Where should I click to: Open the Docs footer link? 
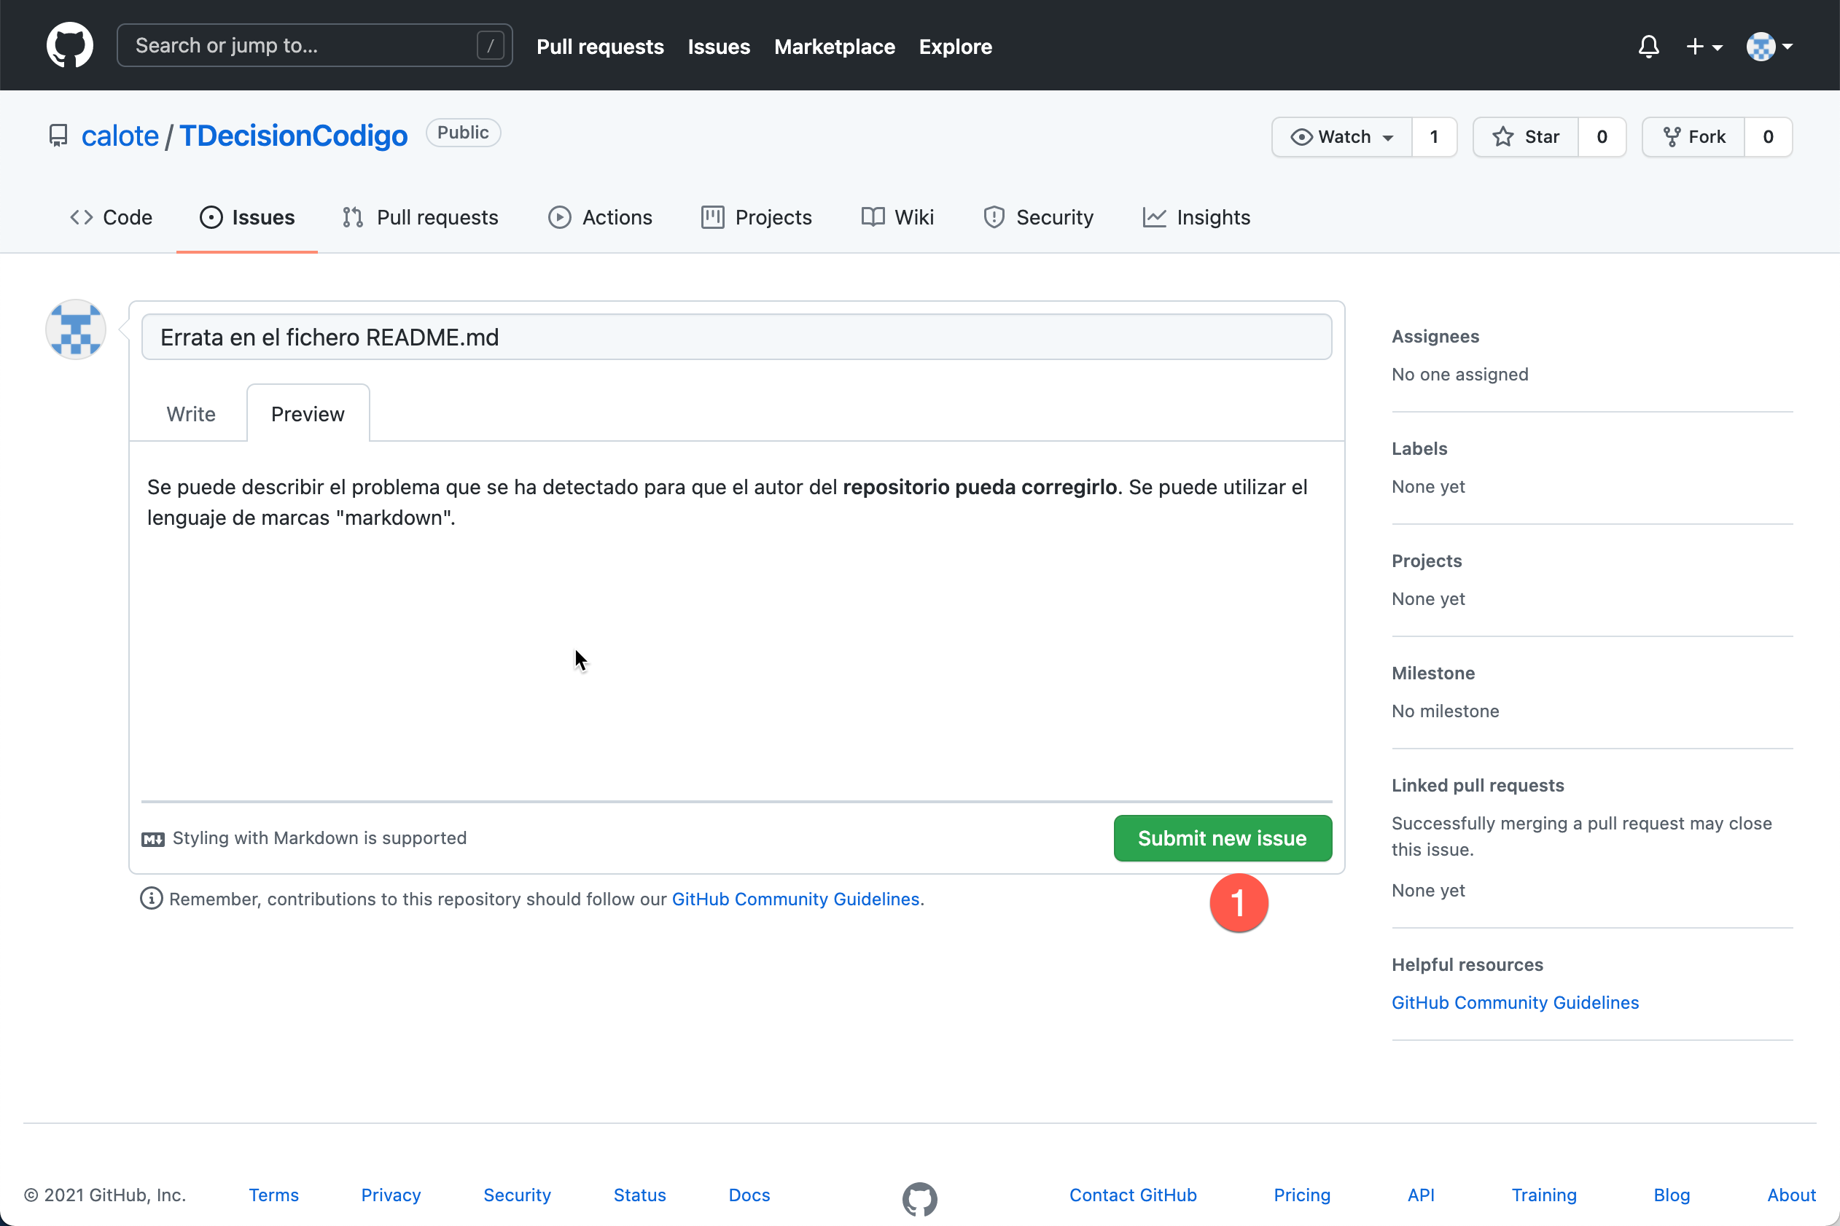(749, 1195)
